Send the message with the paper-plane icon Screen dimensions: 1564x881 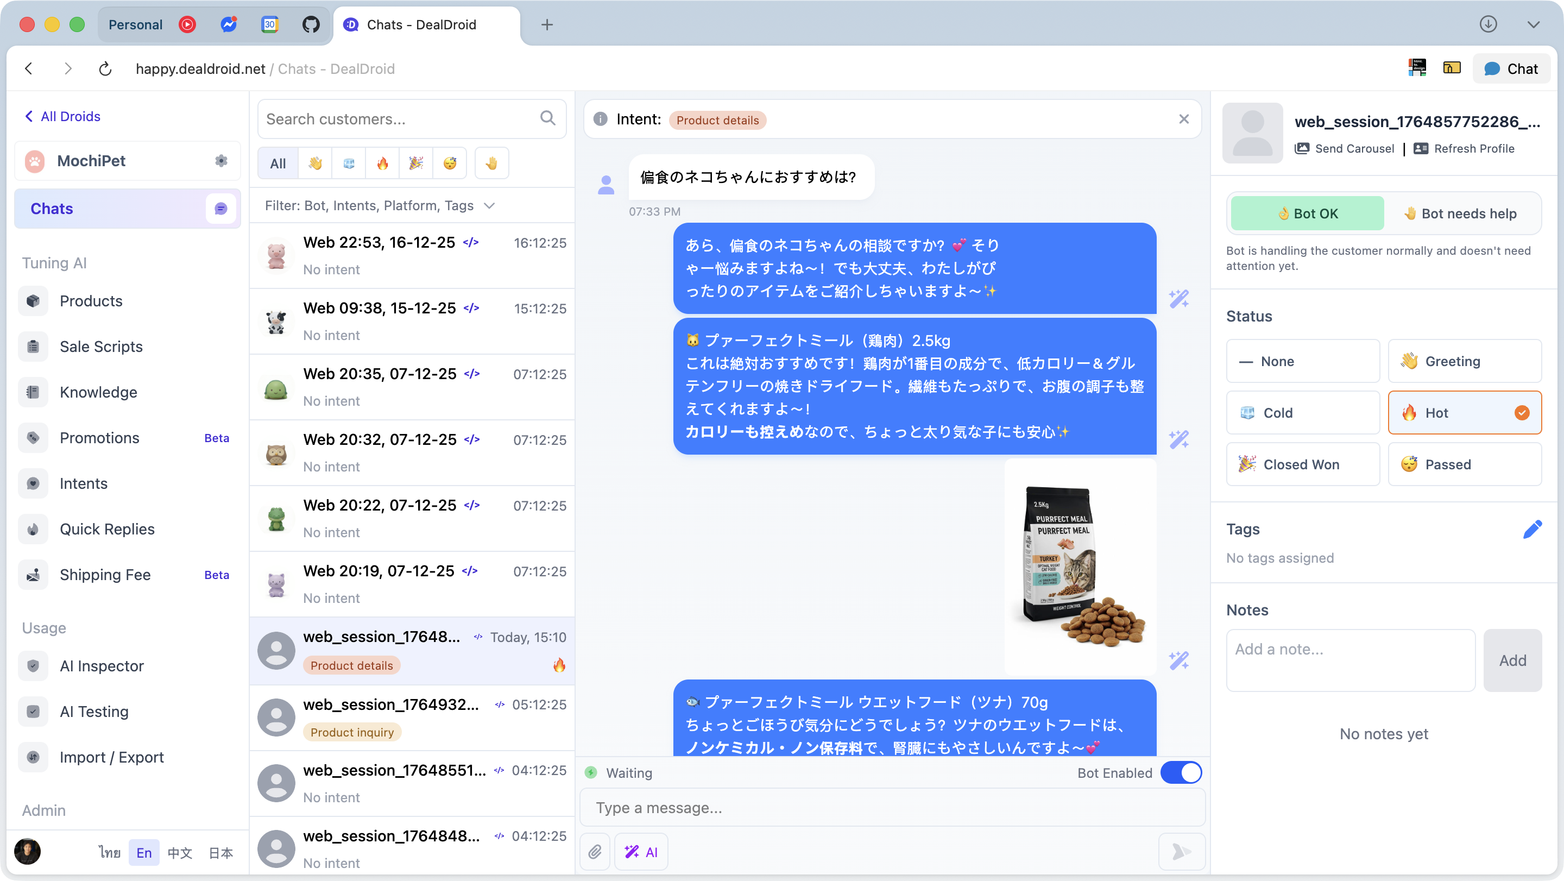[1181, 851]
